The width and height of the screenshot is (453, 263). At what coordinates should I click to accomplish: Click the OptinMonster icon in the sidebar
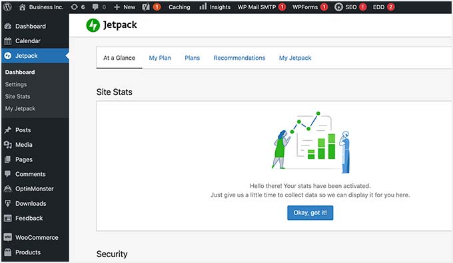tap(8, 189)
